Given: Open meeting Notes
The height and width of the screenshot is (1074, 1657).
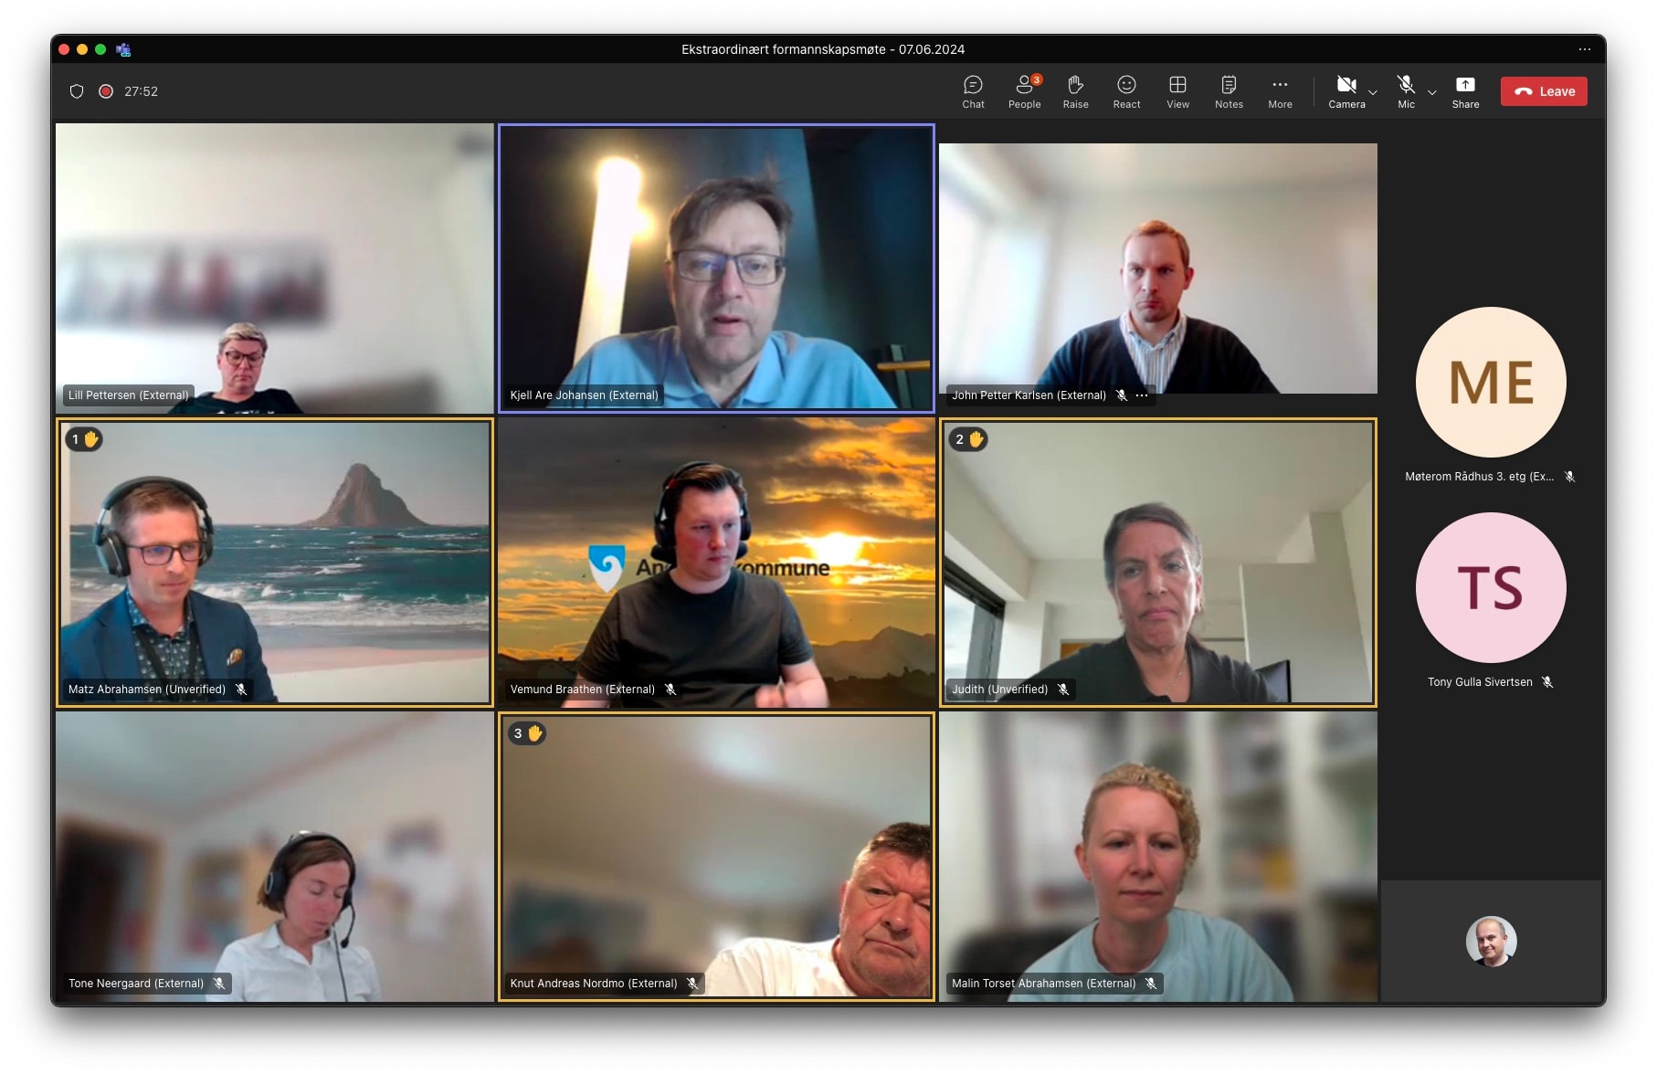Looking at the screenshot, I should (1229, 91).
